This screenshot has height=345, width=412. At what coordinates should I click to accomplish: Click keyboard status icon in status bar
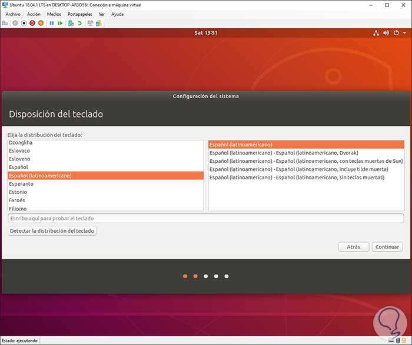(391, 340)
